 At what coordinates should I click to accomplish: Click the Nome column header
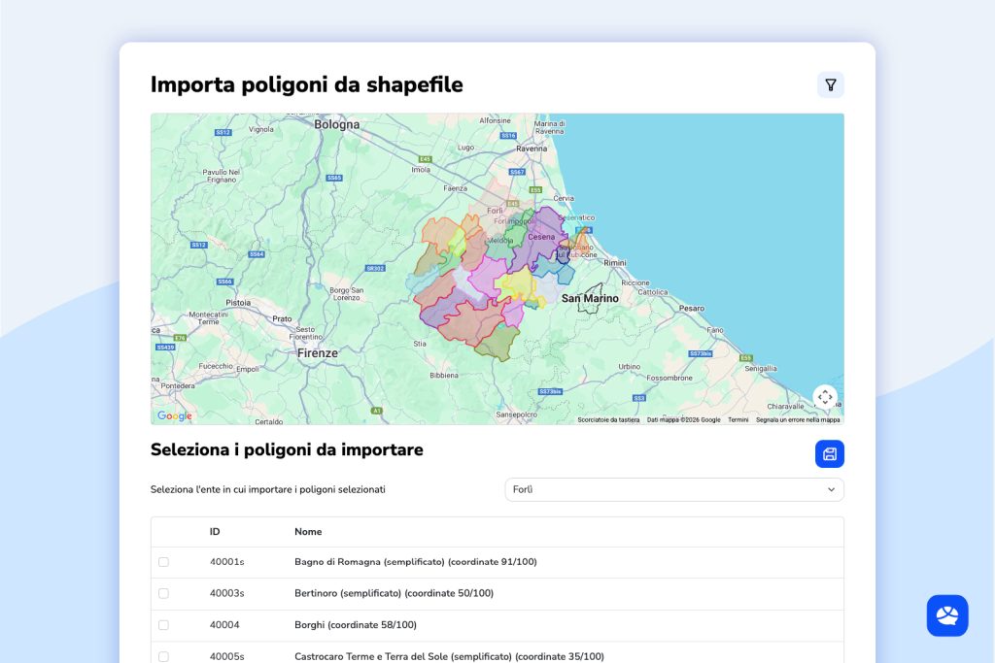click(308, 532)
